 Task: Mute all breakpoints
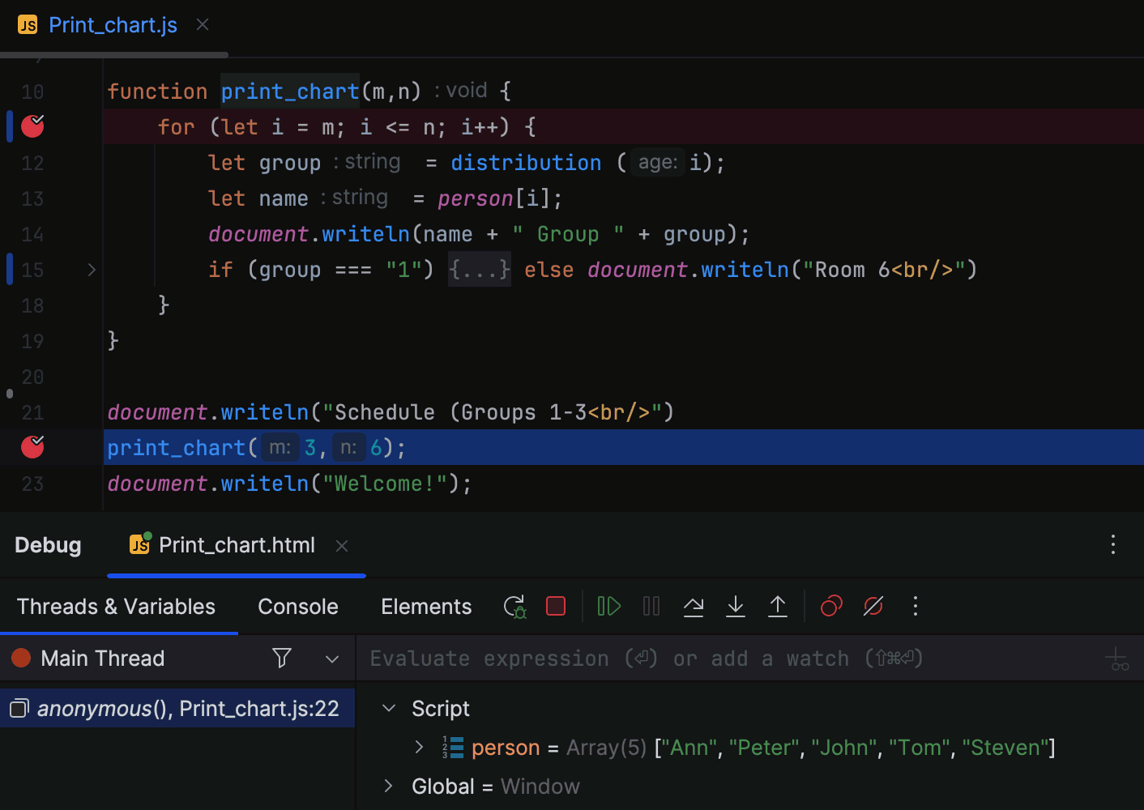pos(873,606)
